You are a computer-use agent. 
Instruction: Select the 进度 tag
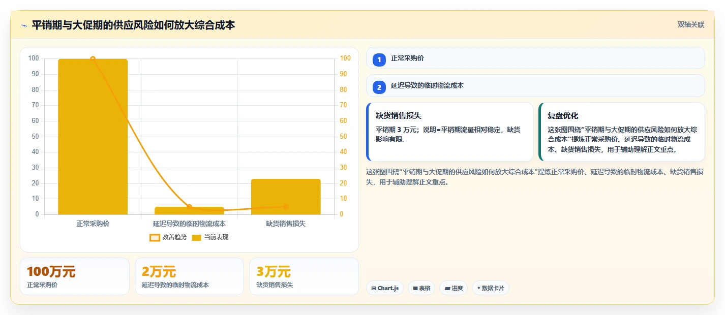pyautogui.click(x=454, y=288)
